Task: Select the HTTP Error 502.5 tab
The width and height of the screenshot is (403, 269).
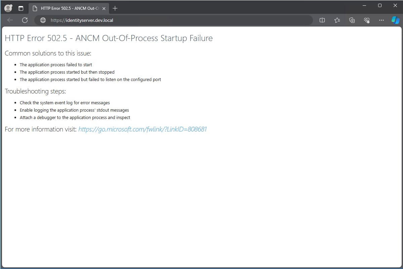Action: (69, 8)
